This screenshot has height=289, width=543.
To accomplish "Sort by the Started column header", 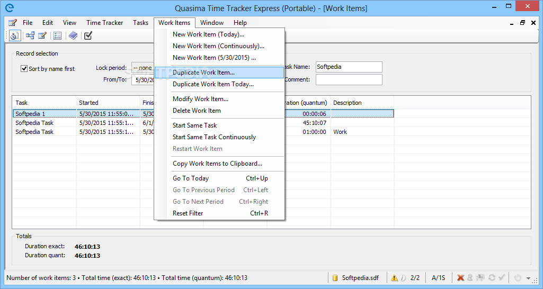I will (x=108, y=103).
